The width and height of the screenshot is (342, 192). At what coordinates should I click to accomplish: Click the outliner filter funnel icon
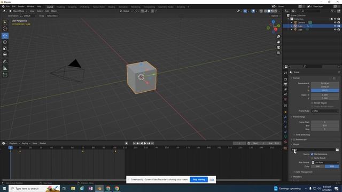coord(332,11)
